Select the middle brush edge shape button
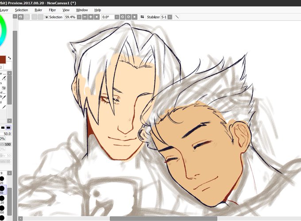301x221 pixels. [x=3, y=128]
